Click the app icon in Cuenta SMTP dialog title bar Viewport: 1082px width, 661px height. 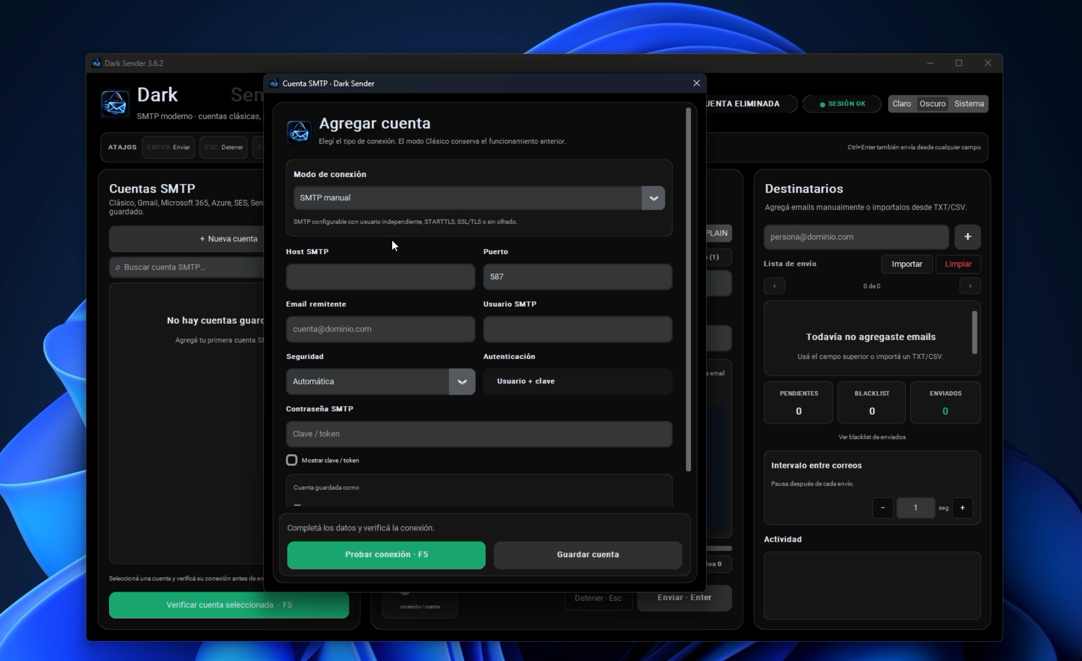pyautogui.click(x=274, y=83)
